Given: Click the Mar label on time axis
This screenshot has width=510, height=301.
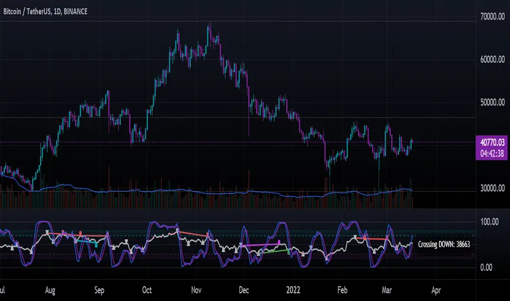Looking at the screenshot, I should click(x=387, y=290).
